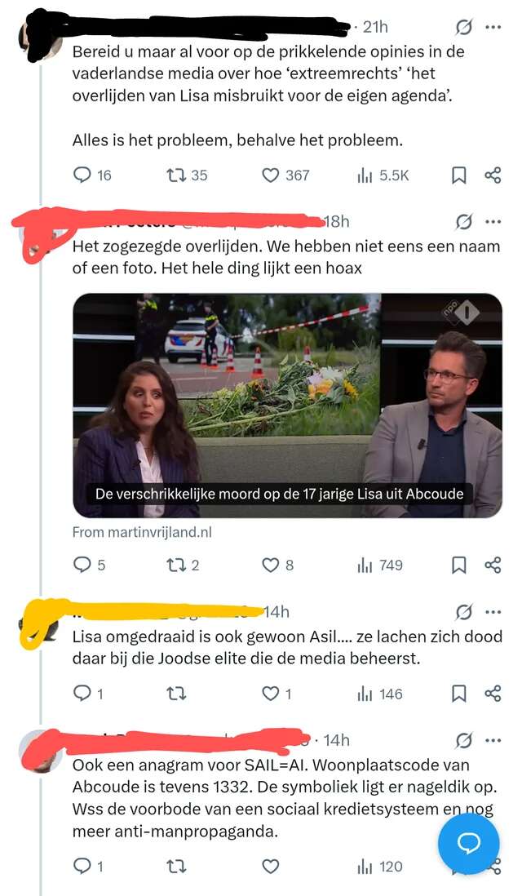Open more options on the 21h post
This screenshot has height=896, width=522.
pos(493,27)
